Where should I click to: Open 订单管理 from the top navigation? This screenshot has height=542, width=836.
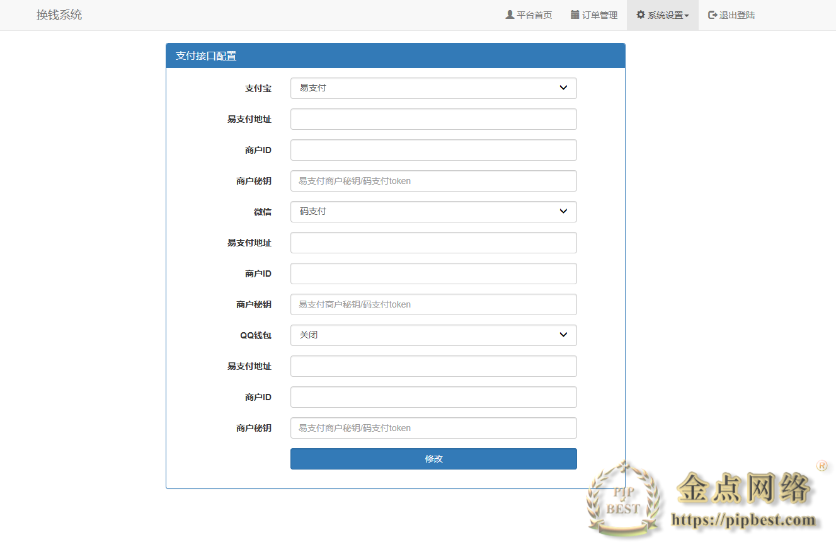pyautogui.click(x=594, y=15)
